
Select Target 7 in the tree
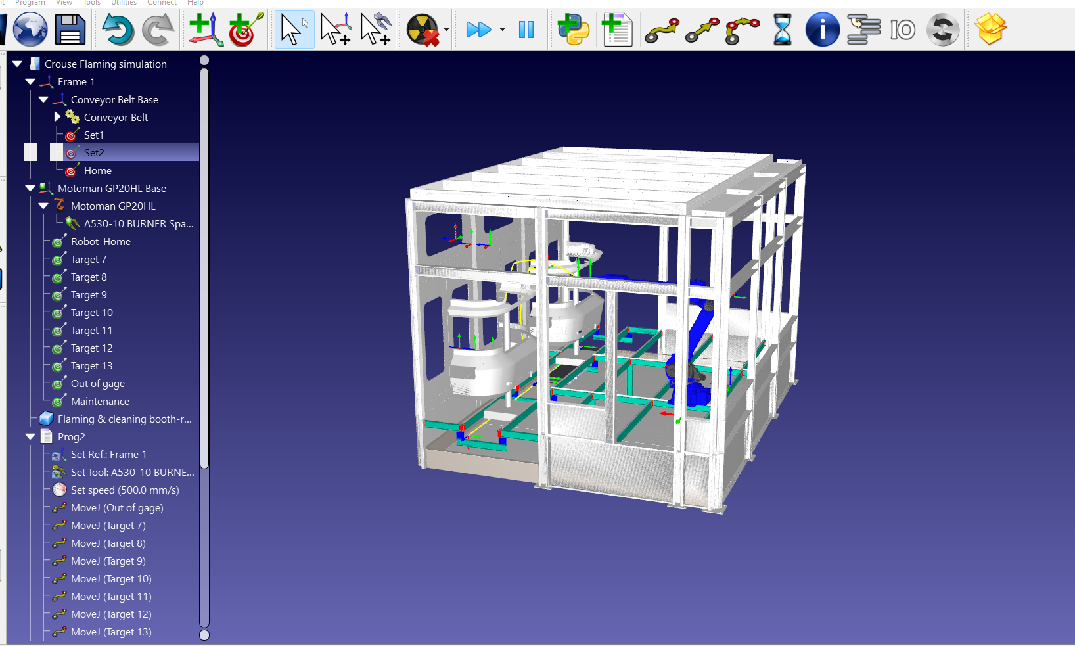coord(89,259)
